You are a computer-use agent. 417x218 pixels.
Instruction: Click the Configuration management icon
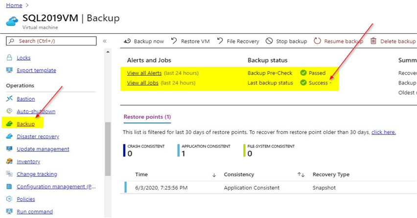pyautogui.click(x=9, y=186)
